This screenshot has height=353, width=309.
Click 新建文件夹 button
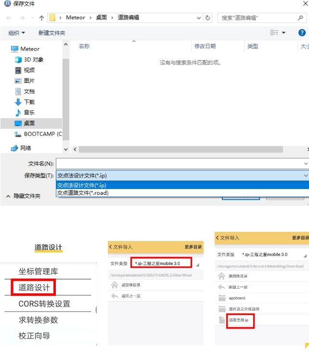click(x=51, y=33)
